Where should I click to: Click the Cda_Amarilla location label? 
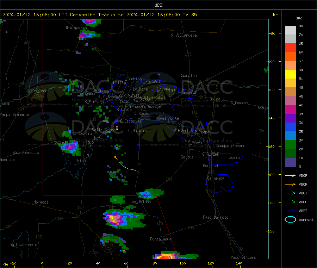click(26, 152)
